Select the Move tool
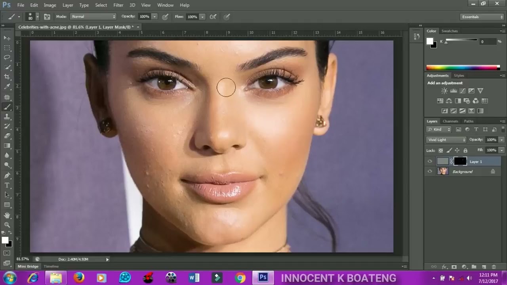The width and height of the screenshot is (507, 285). [x=7, y=38]
